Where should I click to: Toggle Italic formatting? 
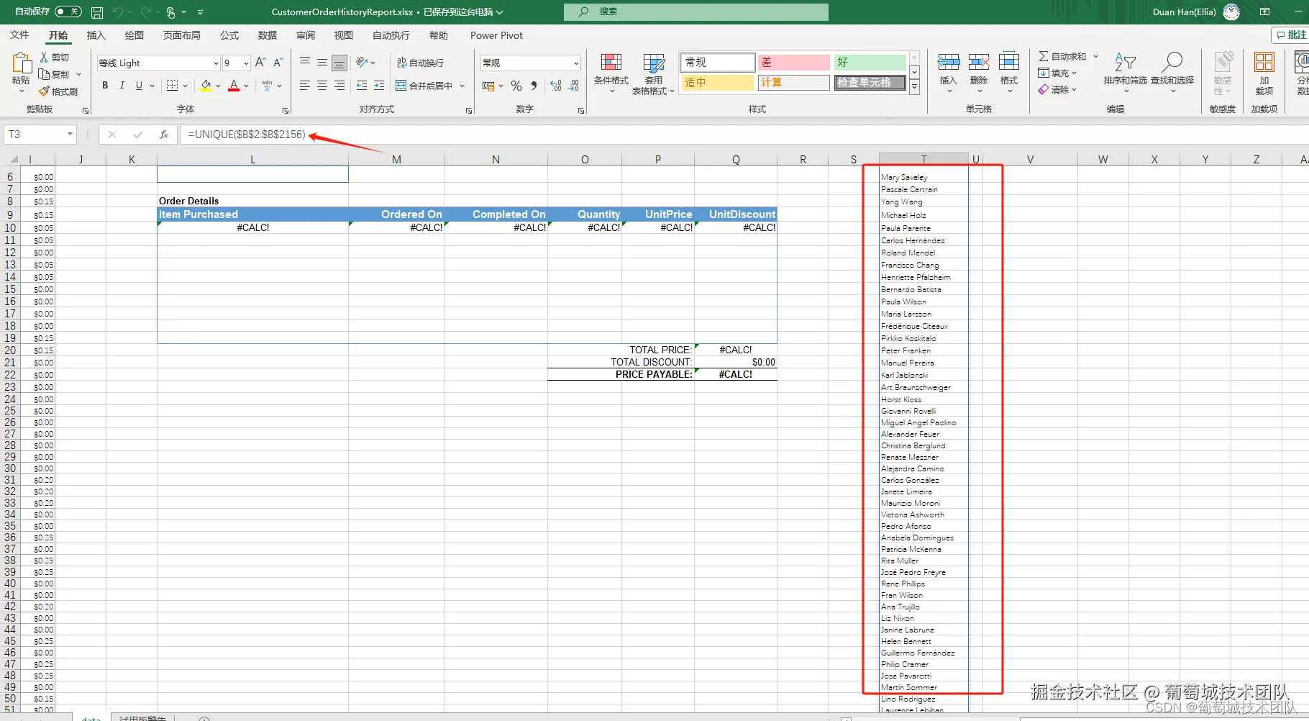[x=122, y=86]
